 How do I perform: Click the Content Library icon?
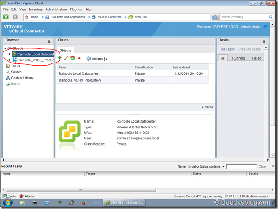[x=8, y=78]
